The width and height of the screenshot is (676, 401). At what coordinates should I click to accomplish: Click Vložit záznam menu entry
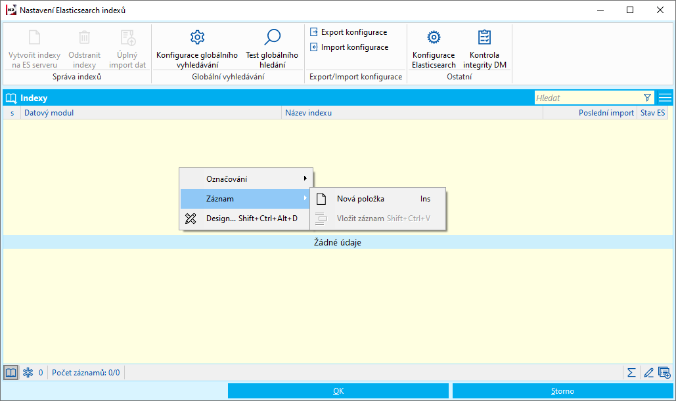pos(378,219)
